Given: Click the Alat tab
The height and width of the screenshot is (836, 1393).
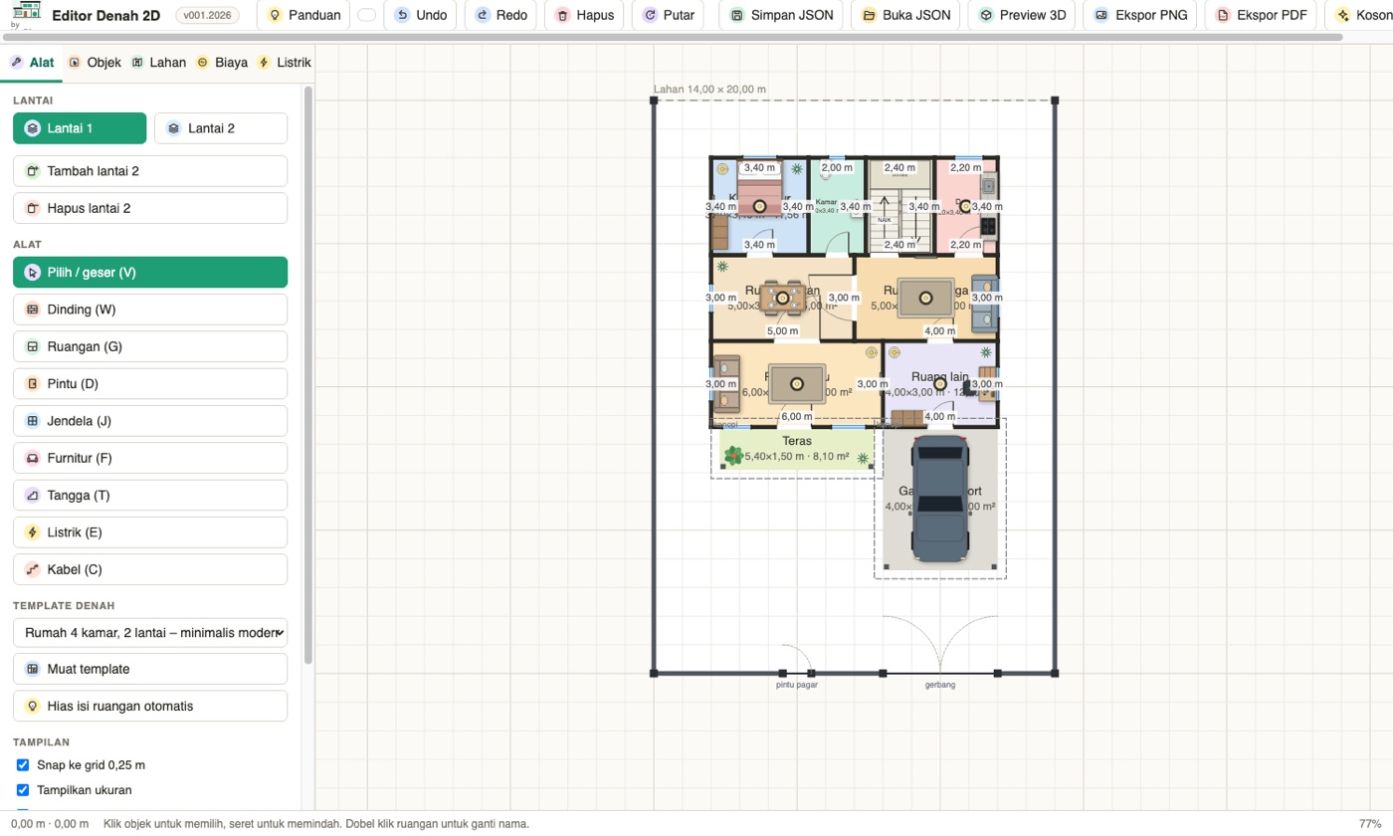Looking at the screenshot, I should point(32,63).
